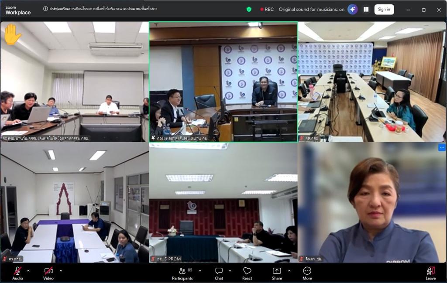447x283 pixels.
Task: Expand video options arrow next to Video
Action: point(61,271)
